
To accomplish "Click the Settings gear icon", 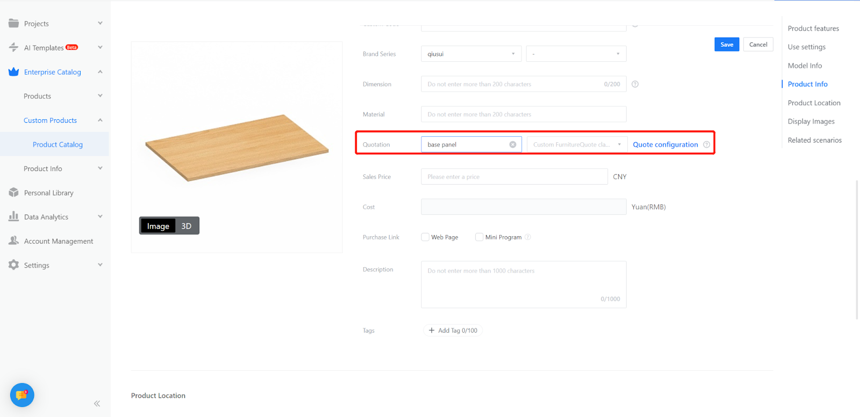I will [x=13, y=265].
